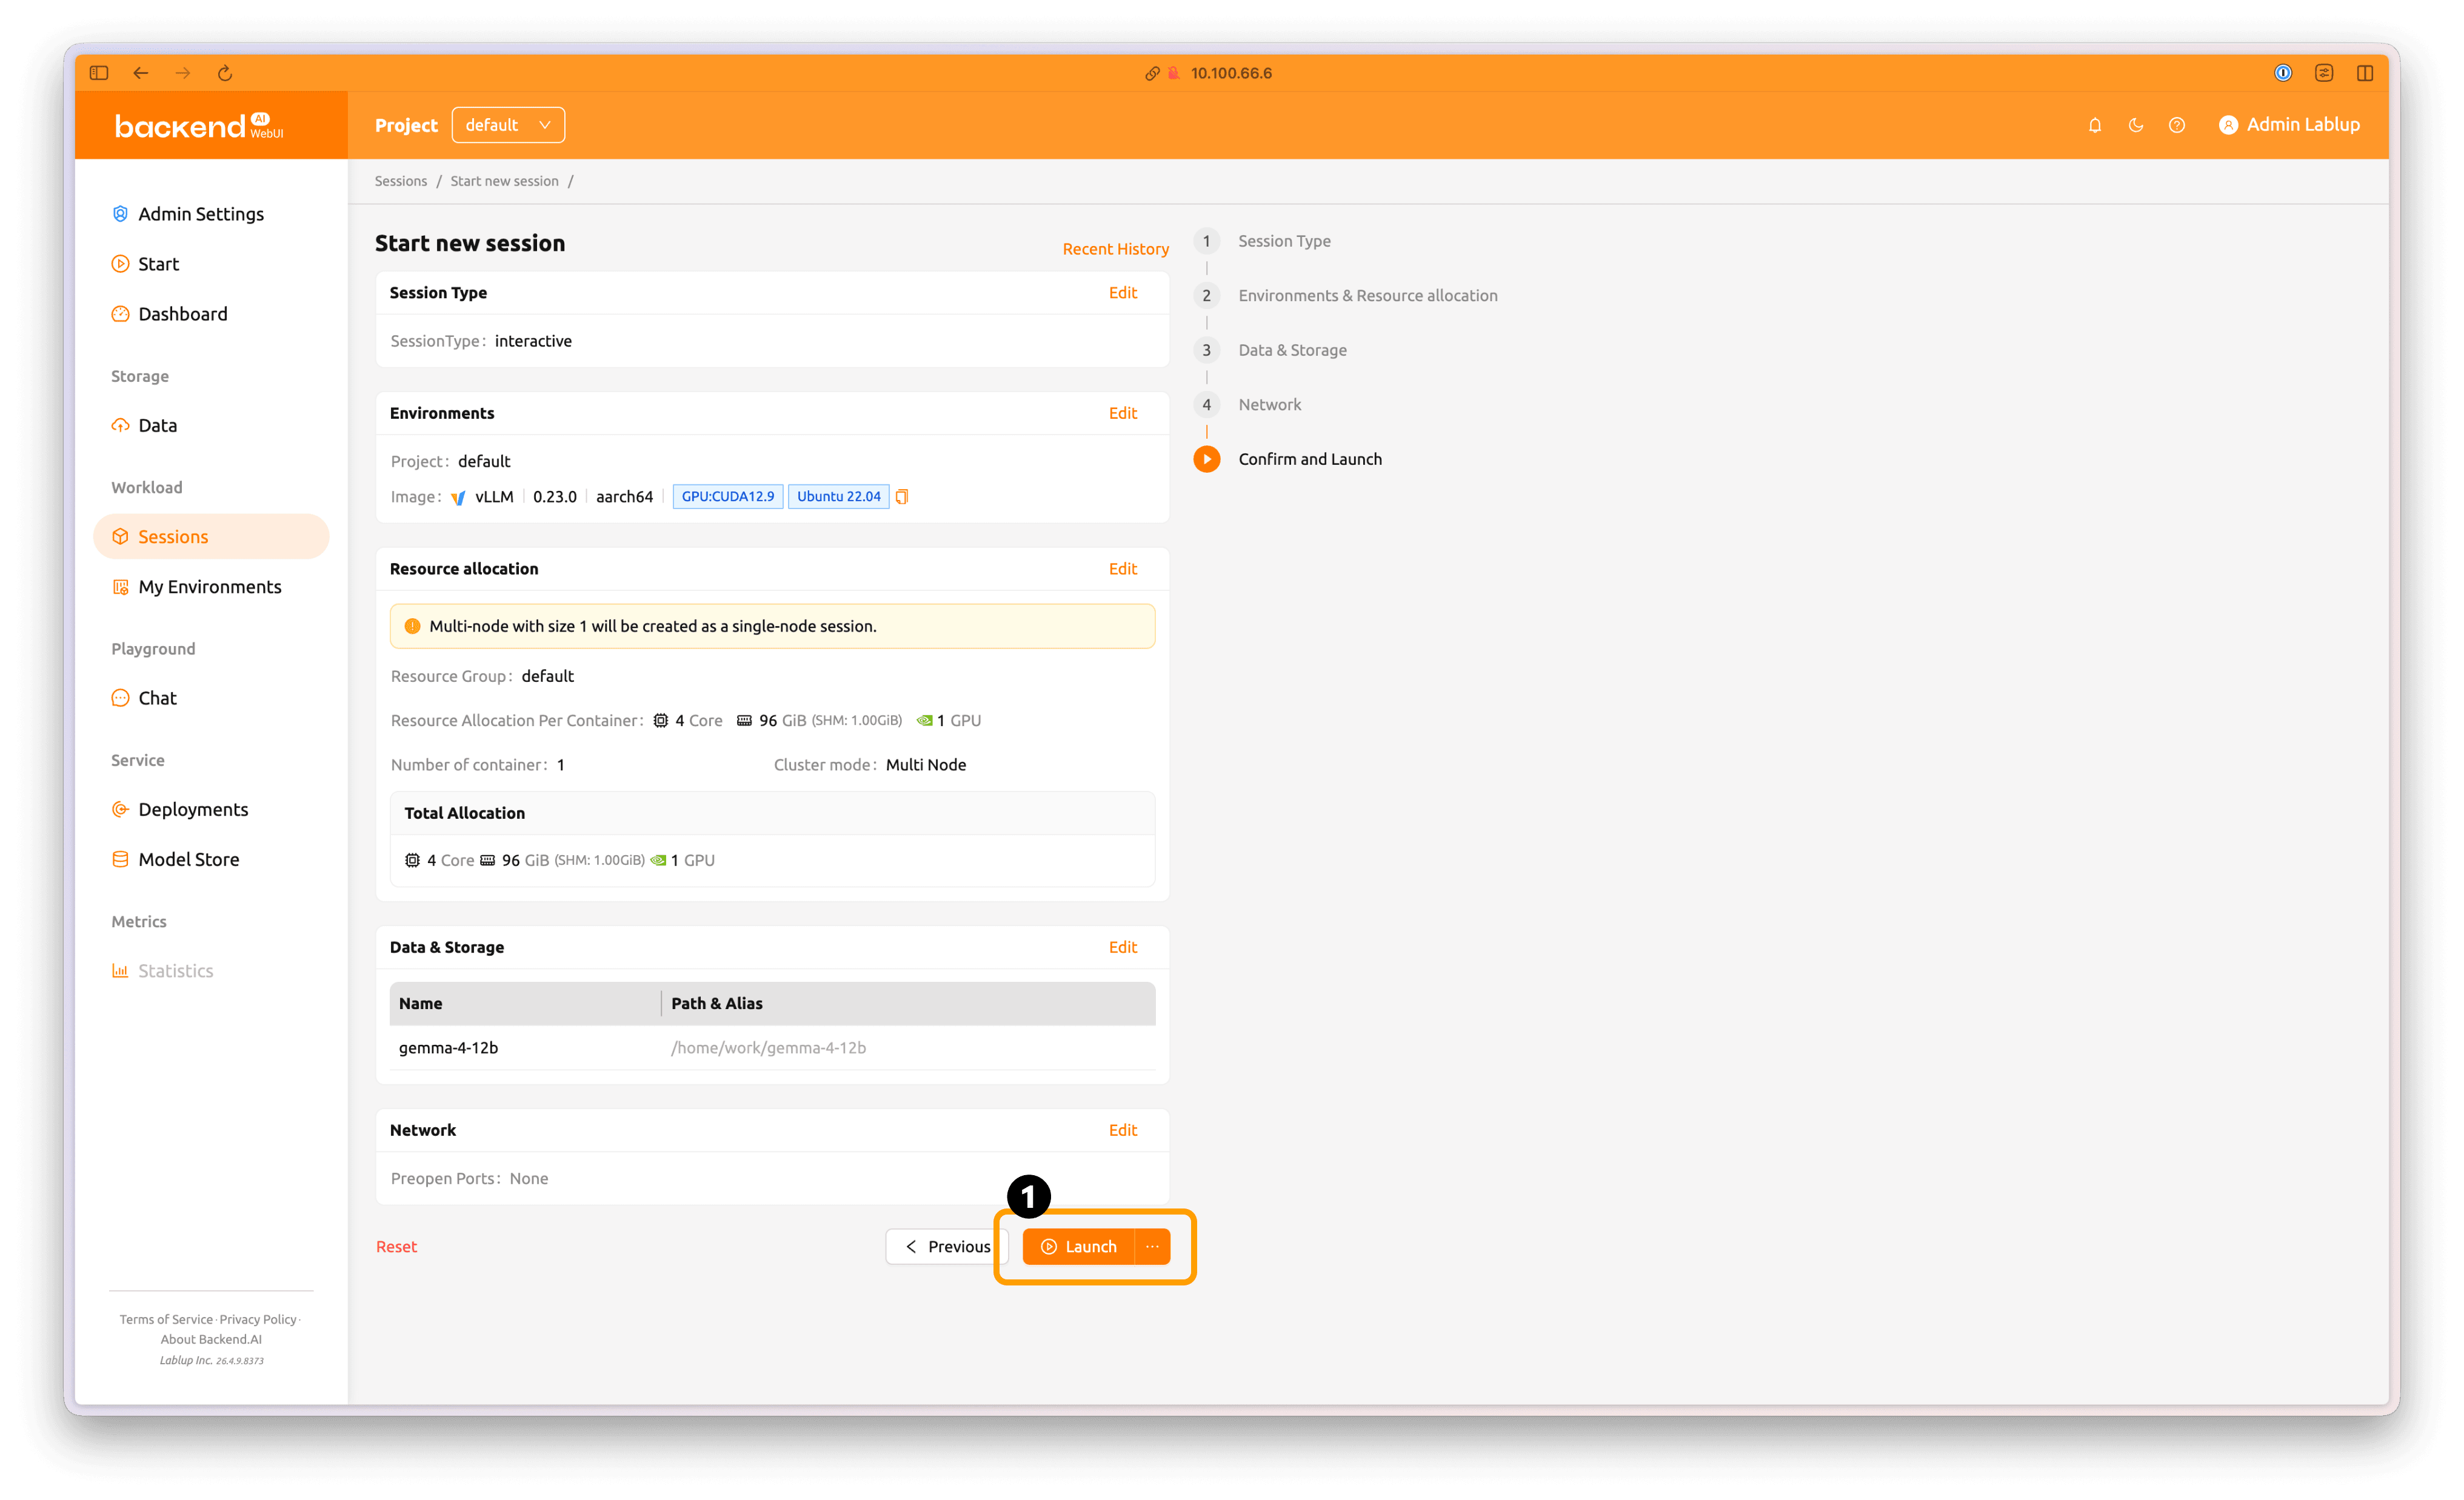2464x1500 pixels.
Task: Click the vLLM image icon
Action: pyautogui.click(x=458, y=497)
